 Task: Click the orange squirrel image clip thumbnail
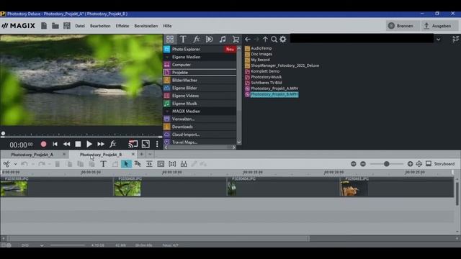[x=354, y=188]
